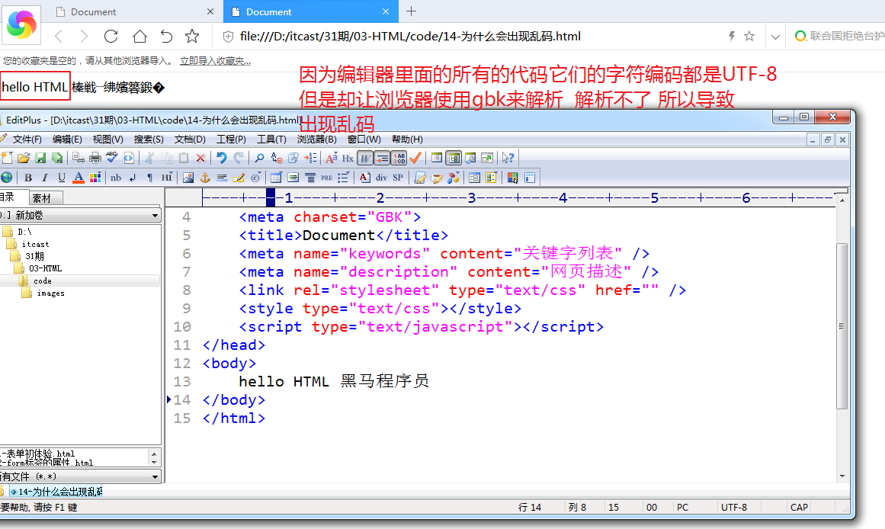Viewport: 885px width, 529px height.
Task: Bookmark page with star beside address bar
Action: pos(749,37)
